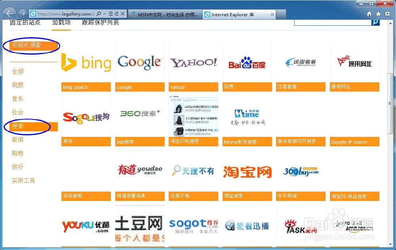
Task: Choose the 旅行 category
Action: pyautogui.click(x=18, y=167)
